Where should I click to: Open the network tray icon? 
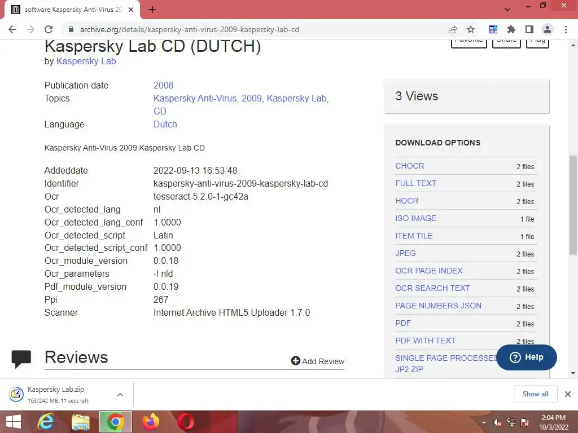pyautogui.click(x=511, y=422)
